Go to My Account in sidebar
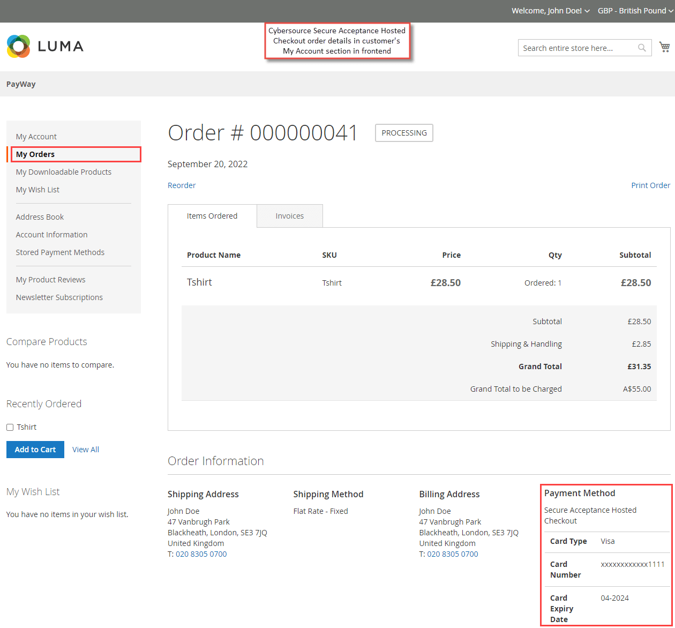This screenshot has height=628, width=675. [x=36, y=137]
